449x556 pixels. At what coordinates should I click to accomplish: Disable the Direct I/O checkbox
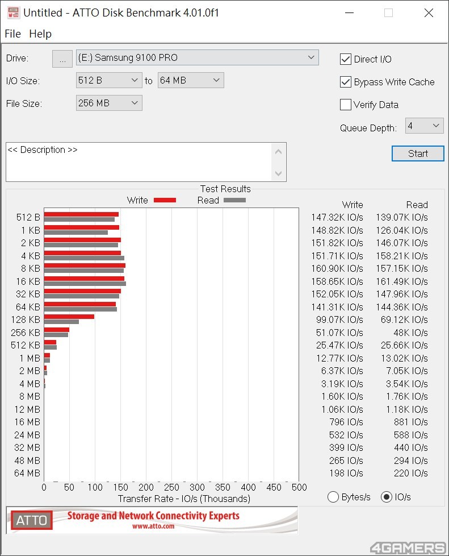[345, 59]
